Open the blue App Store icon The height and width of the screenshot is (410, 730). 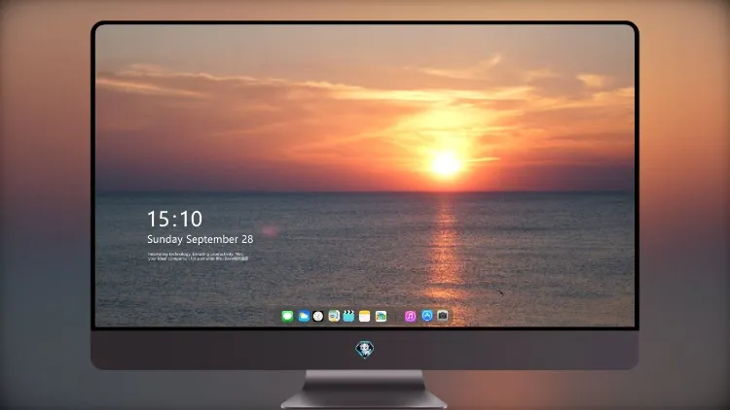tap(427, 316)
